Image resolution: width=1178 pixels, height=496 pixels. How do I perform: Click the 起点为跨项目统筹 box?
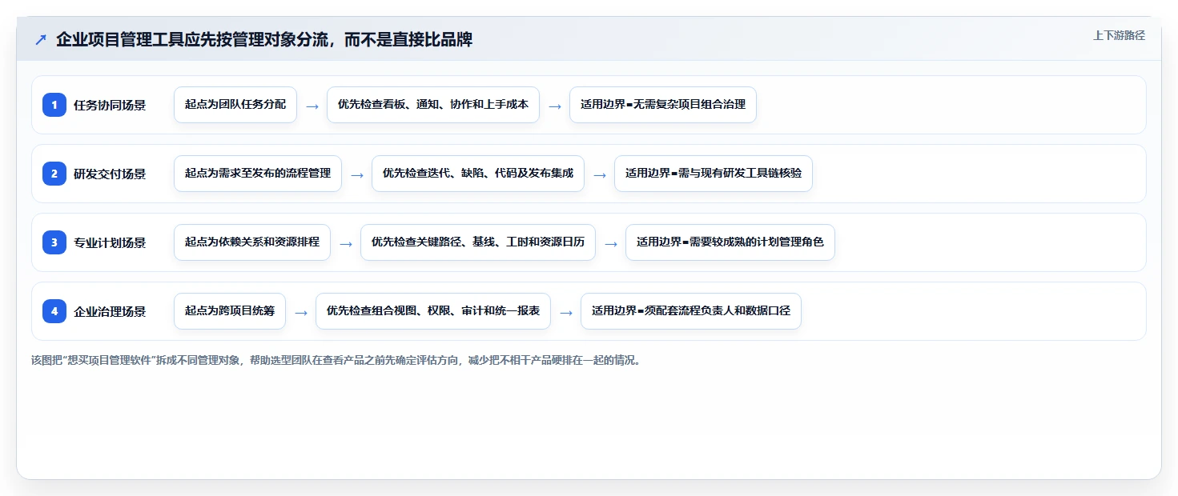tap(230, 311)
